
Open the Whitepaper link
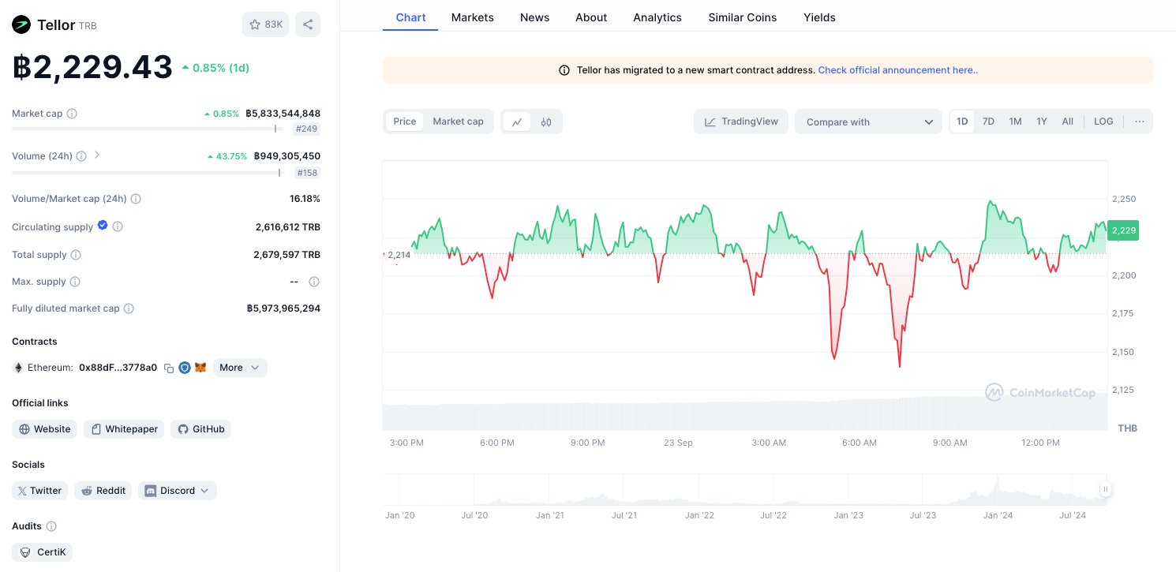pos(124,429)
